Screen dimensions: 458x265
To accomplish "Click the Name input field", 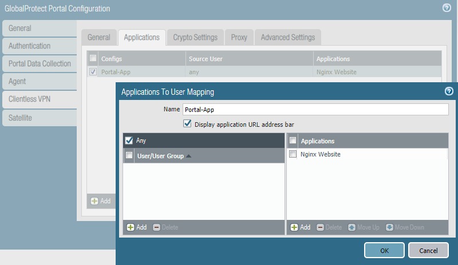I will tap(315, 110).
